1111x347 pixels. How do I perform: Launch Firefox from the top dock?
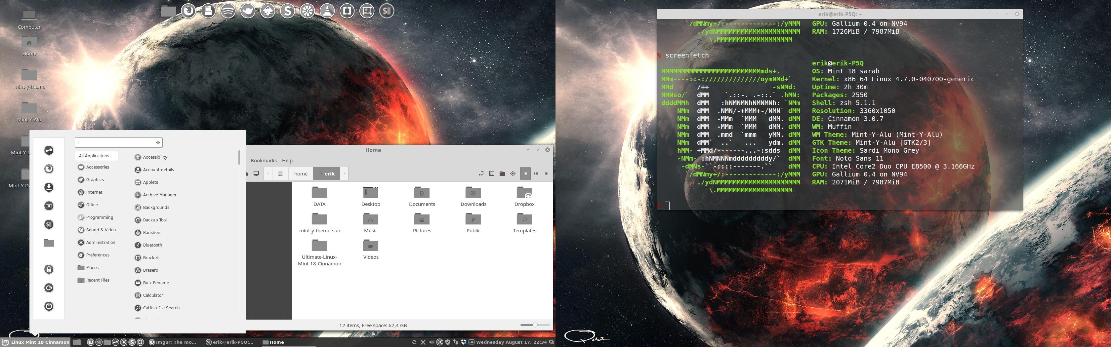pos(188,11)
